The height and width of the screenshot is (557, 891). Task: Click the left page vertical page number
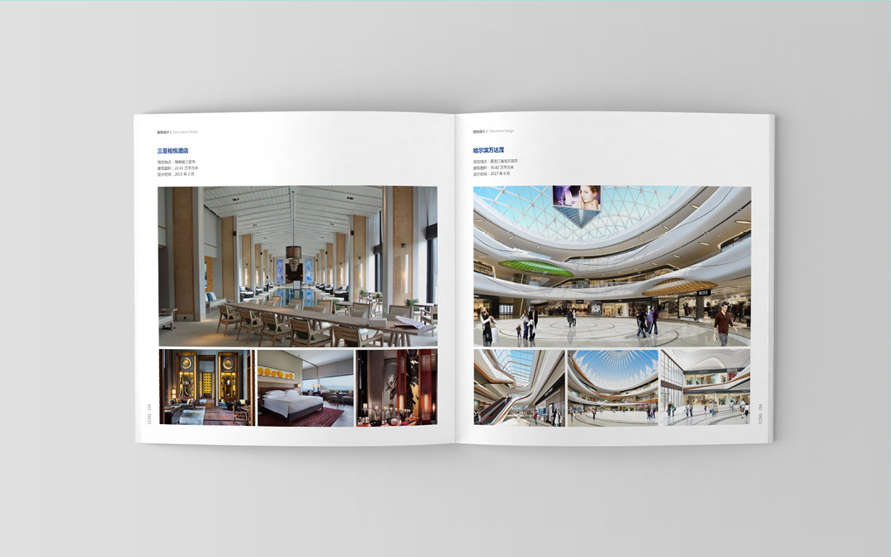149,413
